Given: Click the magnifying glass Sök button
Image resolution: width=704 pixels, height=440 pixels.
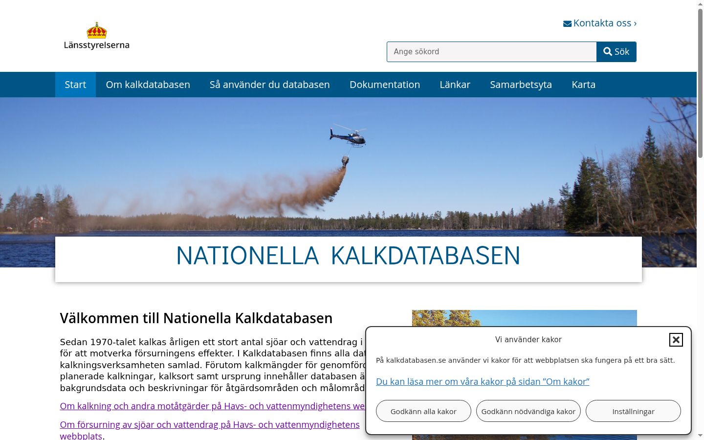Looking at the screenshot, I should pos(616,52).
